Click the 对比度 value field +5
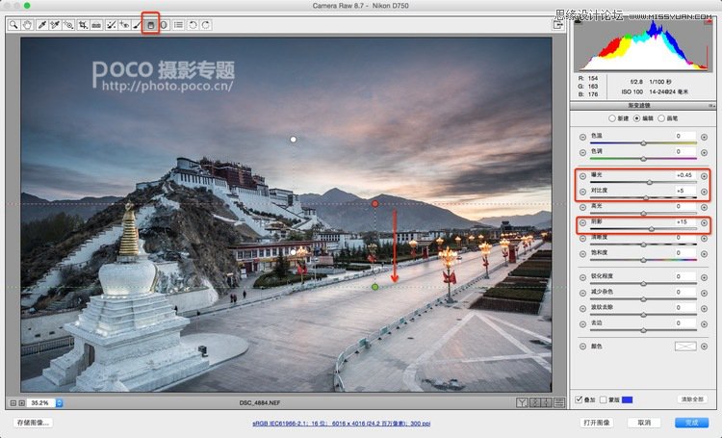 coord(684,191)
